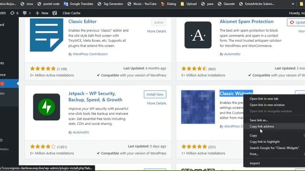Open the Yoast SEO icon in admin bar
Image resolution: width=305 pixels, height=171 pixels.
coord(55,13)
